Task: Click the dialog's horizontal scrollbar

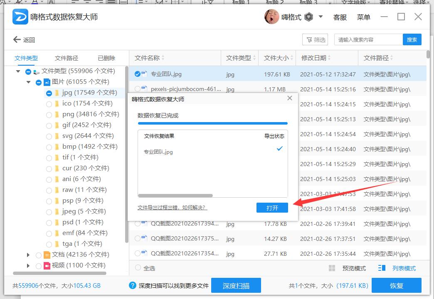Action: point(175,196)
